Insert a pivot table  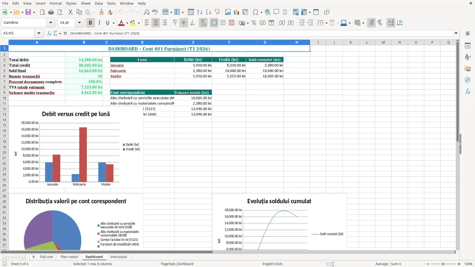[x=245, y=12]
